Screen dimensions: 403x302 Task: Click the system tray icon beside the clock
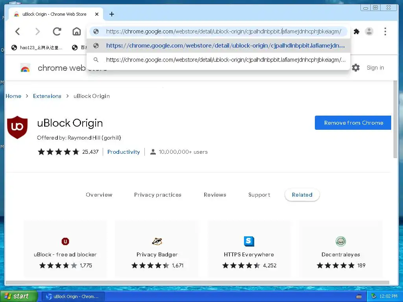coord(374,296)
